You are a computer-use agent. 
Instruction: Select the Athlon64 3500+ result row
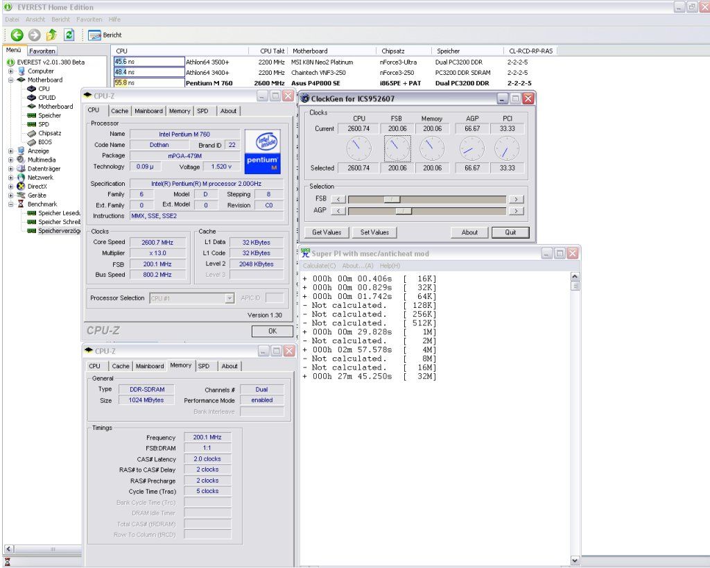[322, 62]
